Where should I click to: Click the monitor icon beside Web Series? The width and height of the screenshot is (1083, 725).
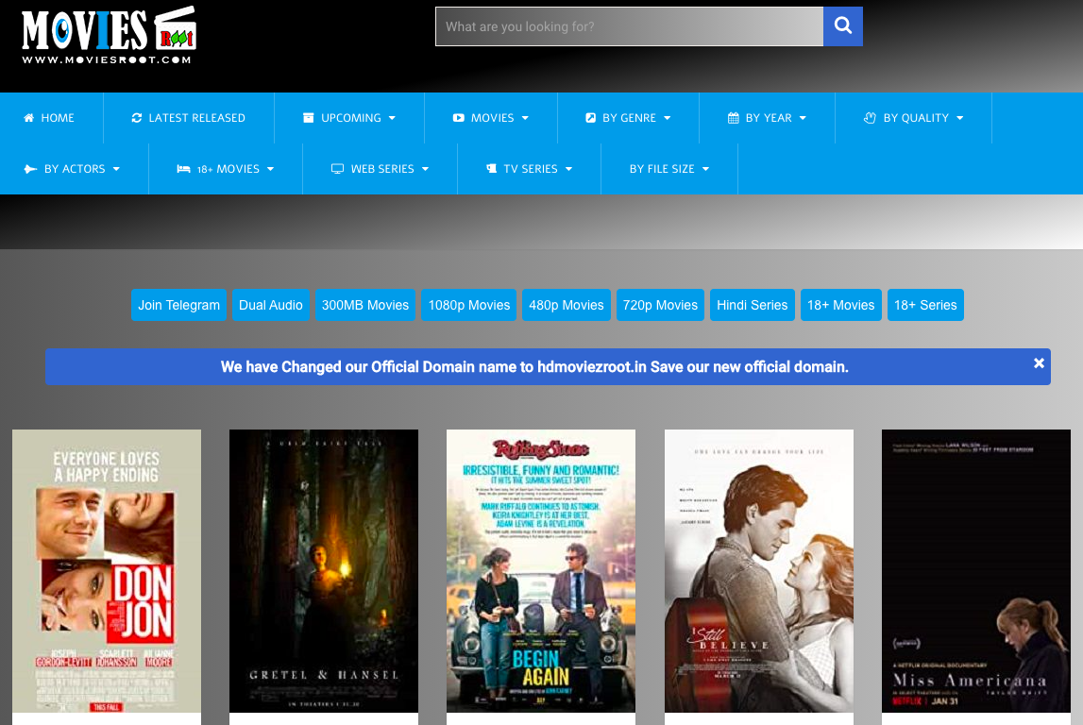click(337, 169)
